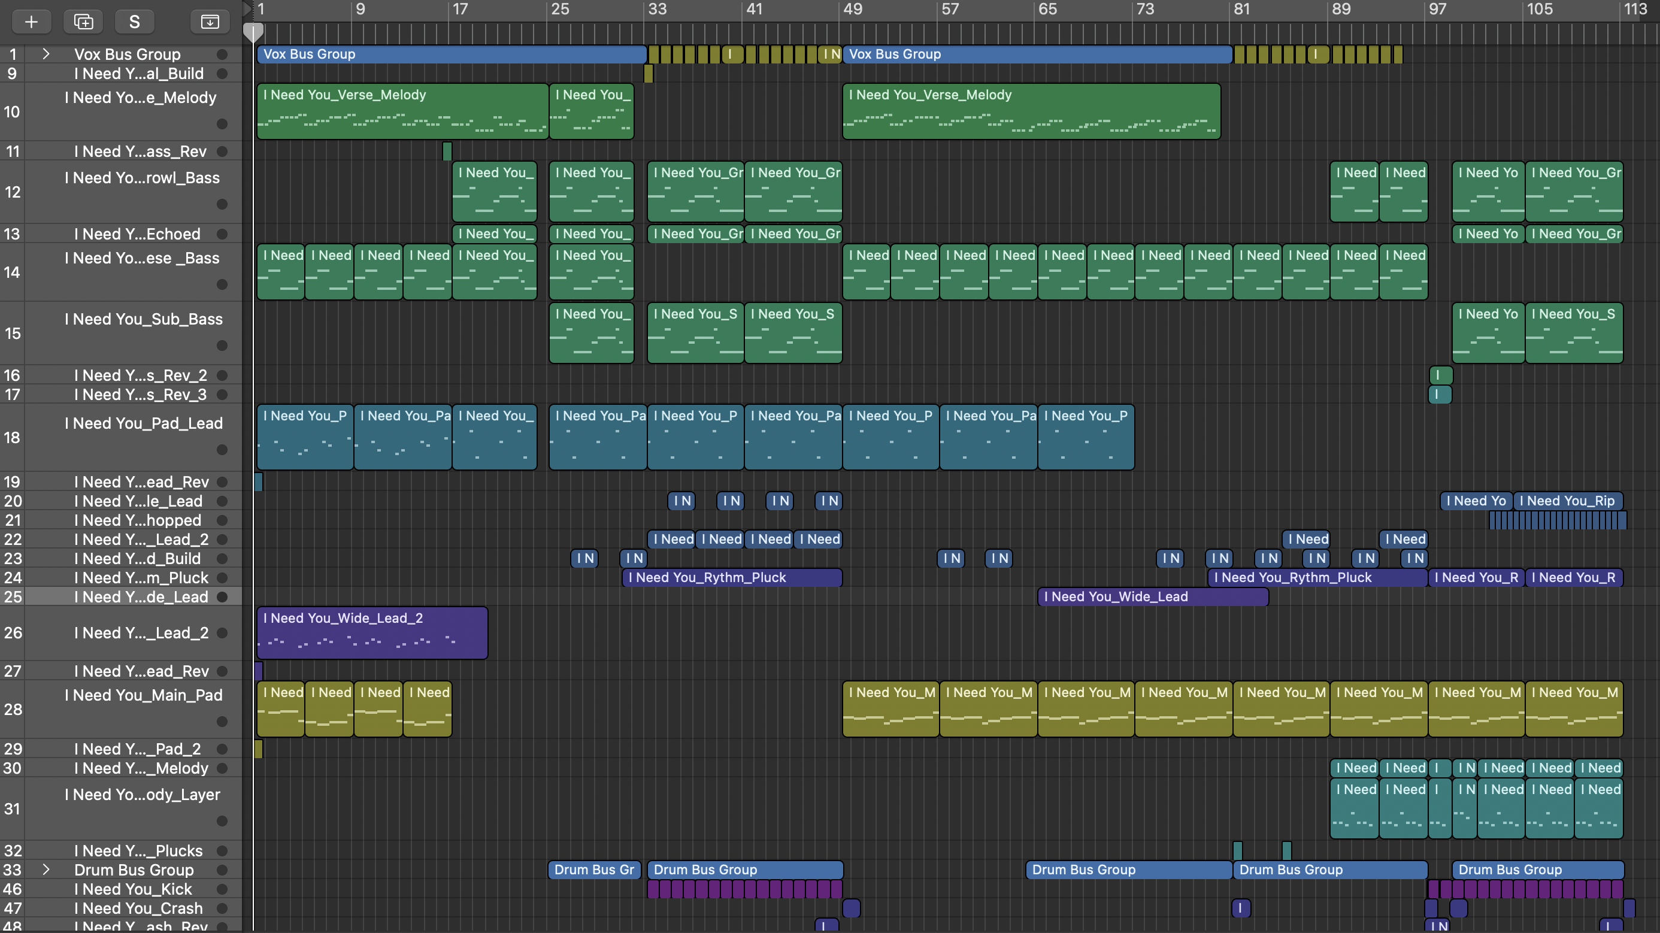The height and width of the screenshot is (933, 1660).
Task: Click the playhead marker at bar 1
Action: 253,32
